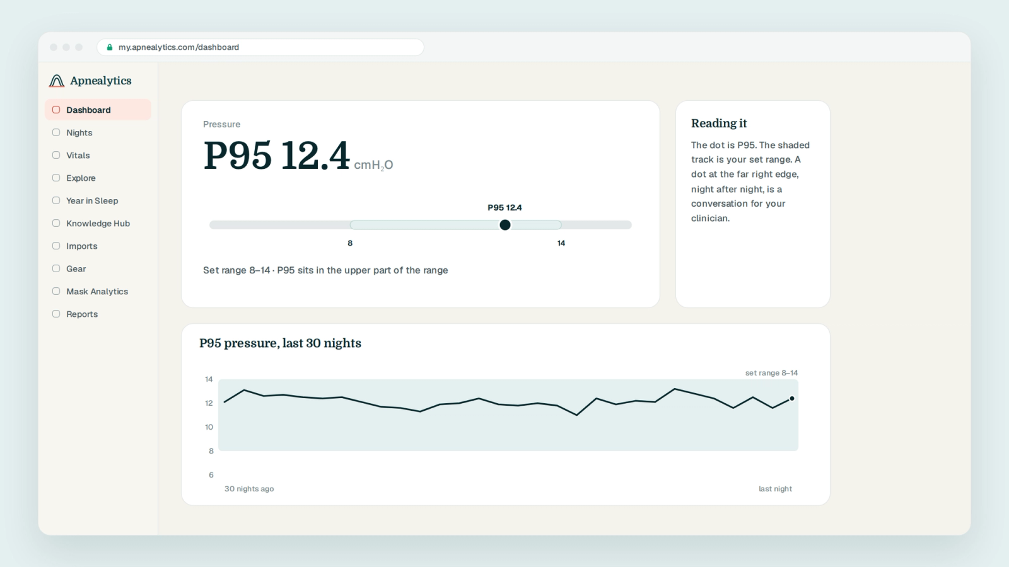Select Year in Sleep
1009x567 pixels.
(x=98, y=200)
